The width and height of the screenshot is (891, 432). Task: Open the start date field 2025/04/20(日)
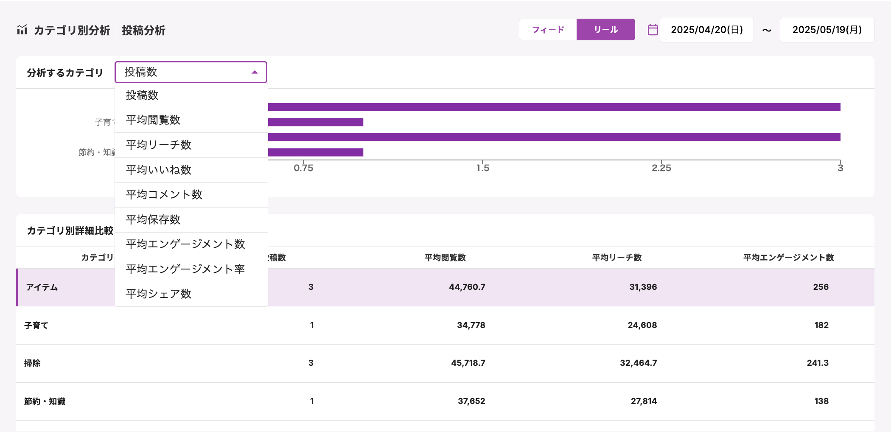[x=706, y=30]
